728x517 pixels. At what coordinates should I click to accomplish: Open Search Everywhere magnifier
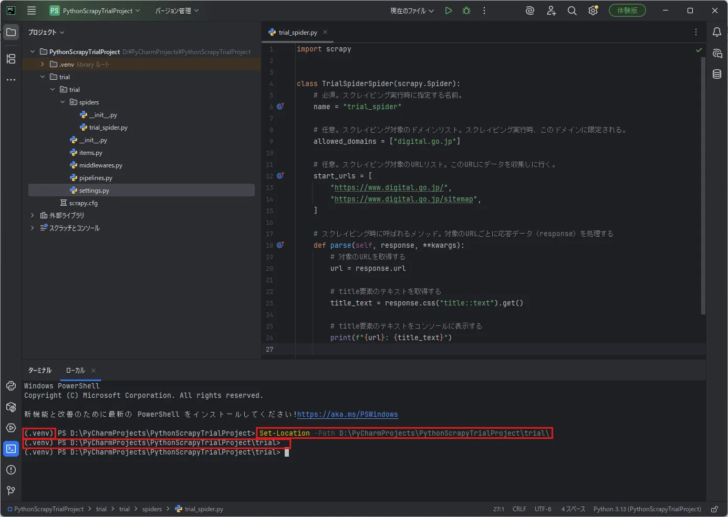[572, 10]
